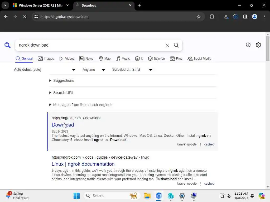Switch to It search category

[x=139, y=59]
